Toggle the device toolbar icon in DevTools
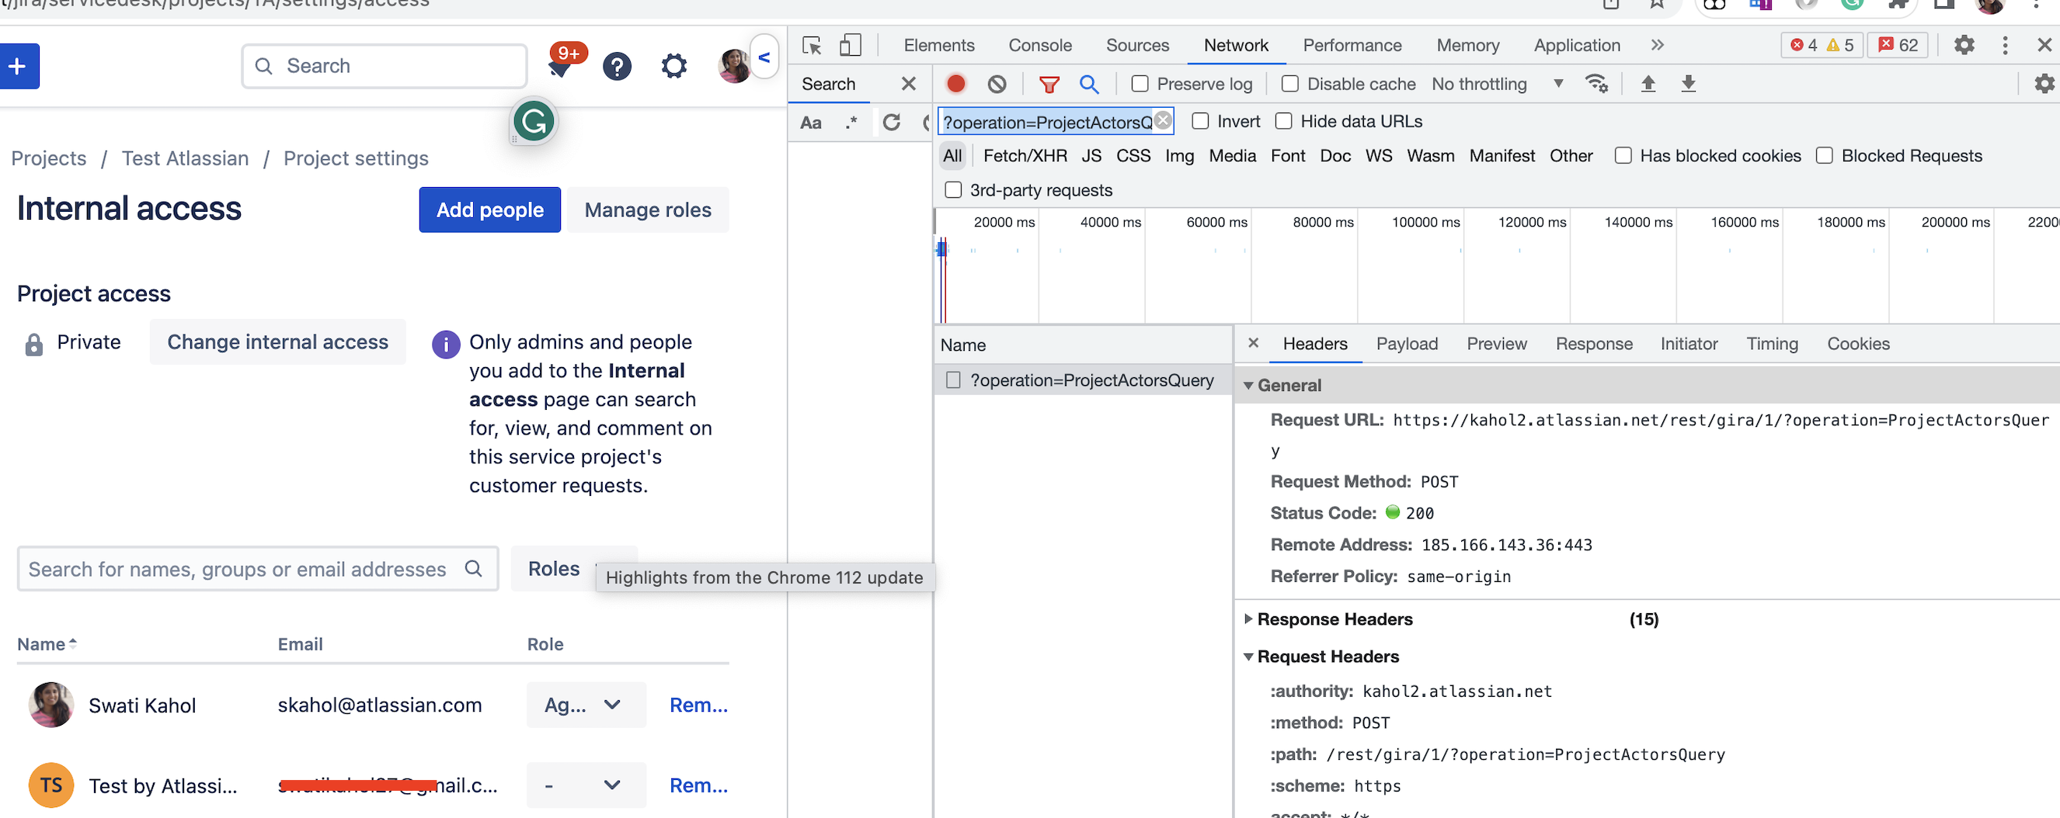This screenshot has width=2060, height=818. point(850,46)
